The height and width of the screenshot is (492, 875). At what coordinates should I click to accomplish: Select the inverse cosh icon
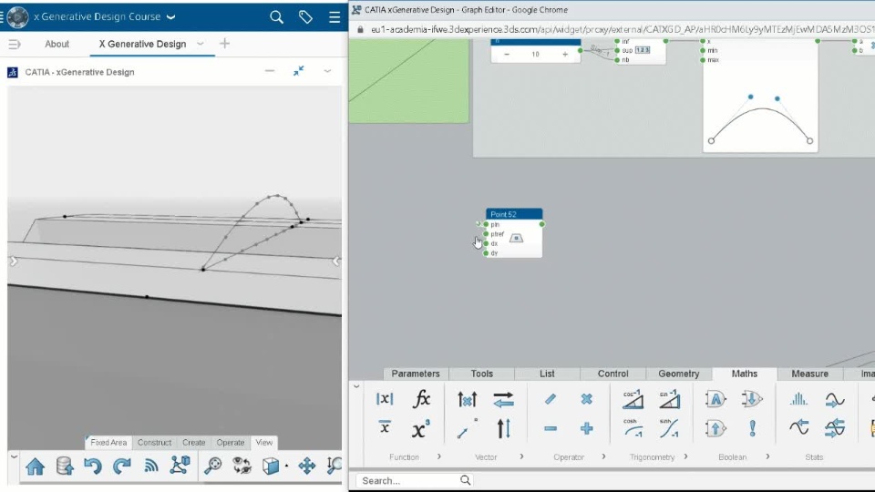pyautogui.click(x=633, y=428)
